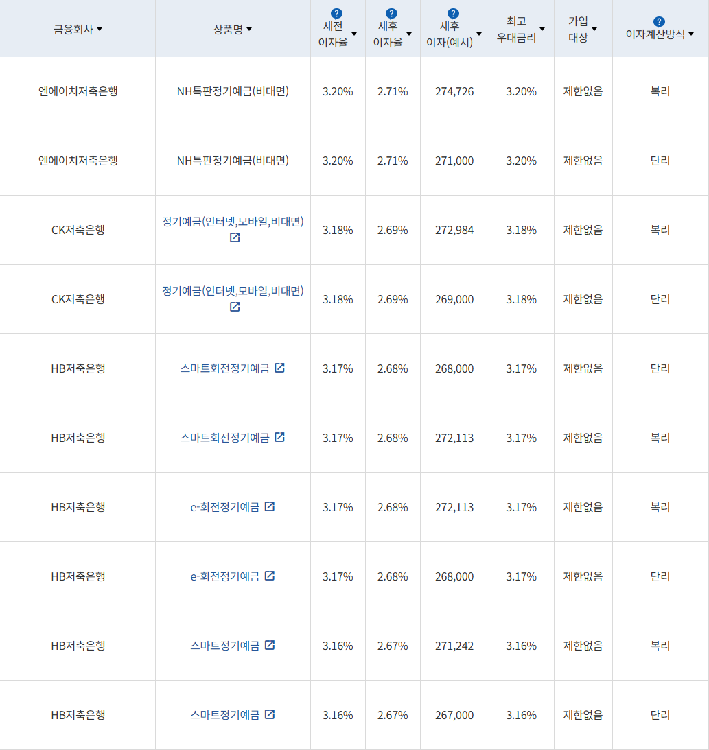The image size is (709, 750).
Task: Click external link icon next to e-회전정기예금
Action: coord(270,506)
